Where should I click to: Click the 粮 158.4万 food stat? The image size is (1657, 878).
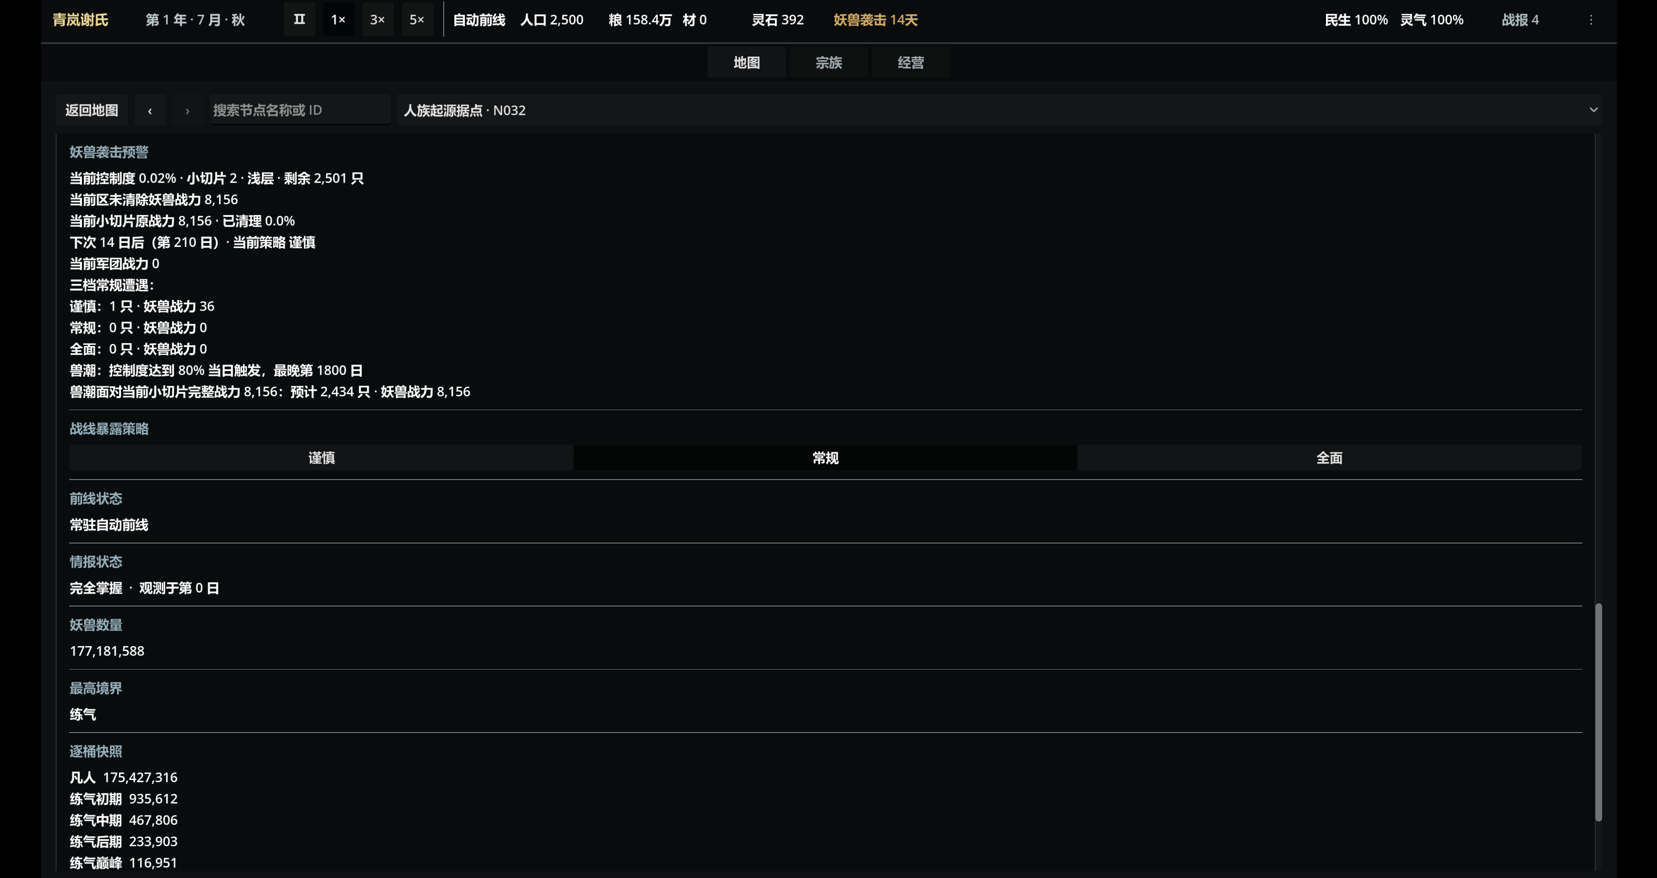coord(639,20)
